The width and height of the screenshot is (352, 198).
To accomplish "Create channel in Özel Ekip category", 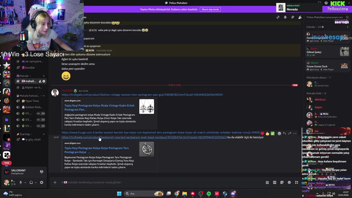I will point(44,134).
